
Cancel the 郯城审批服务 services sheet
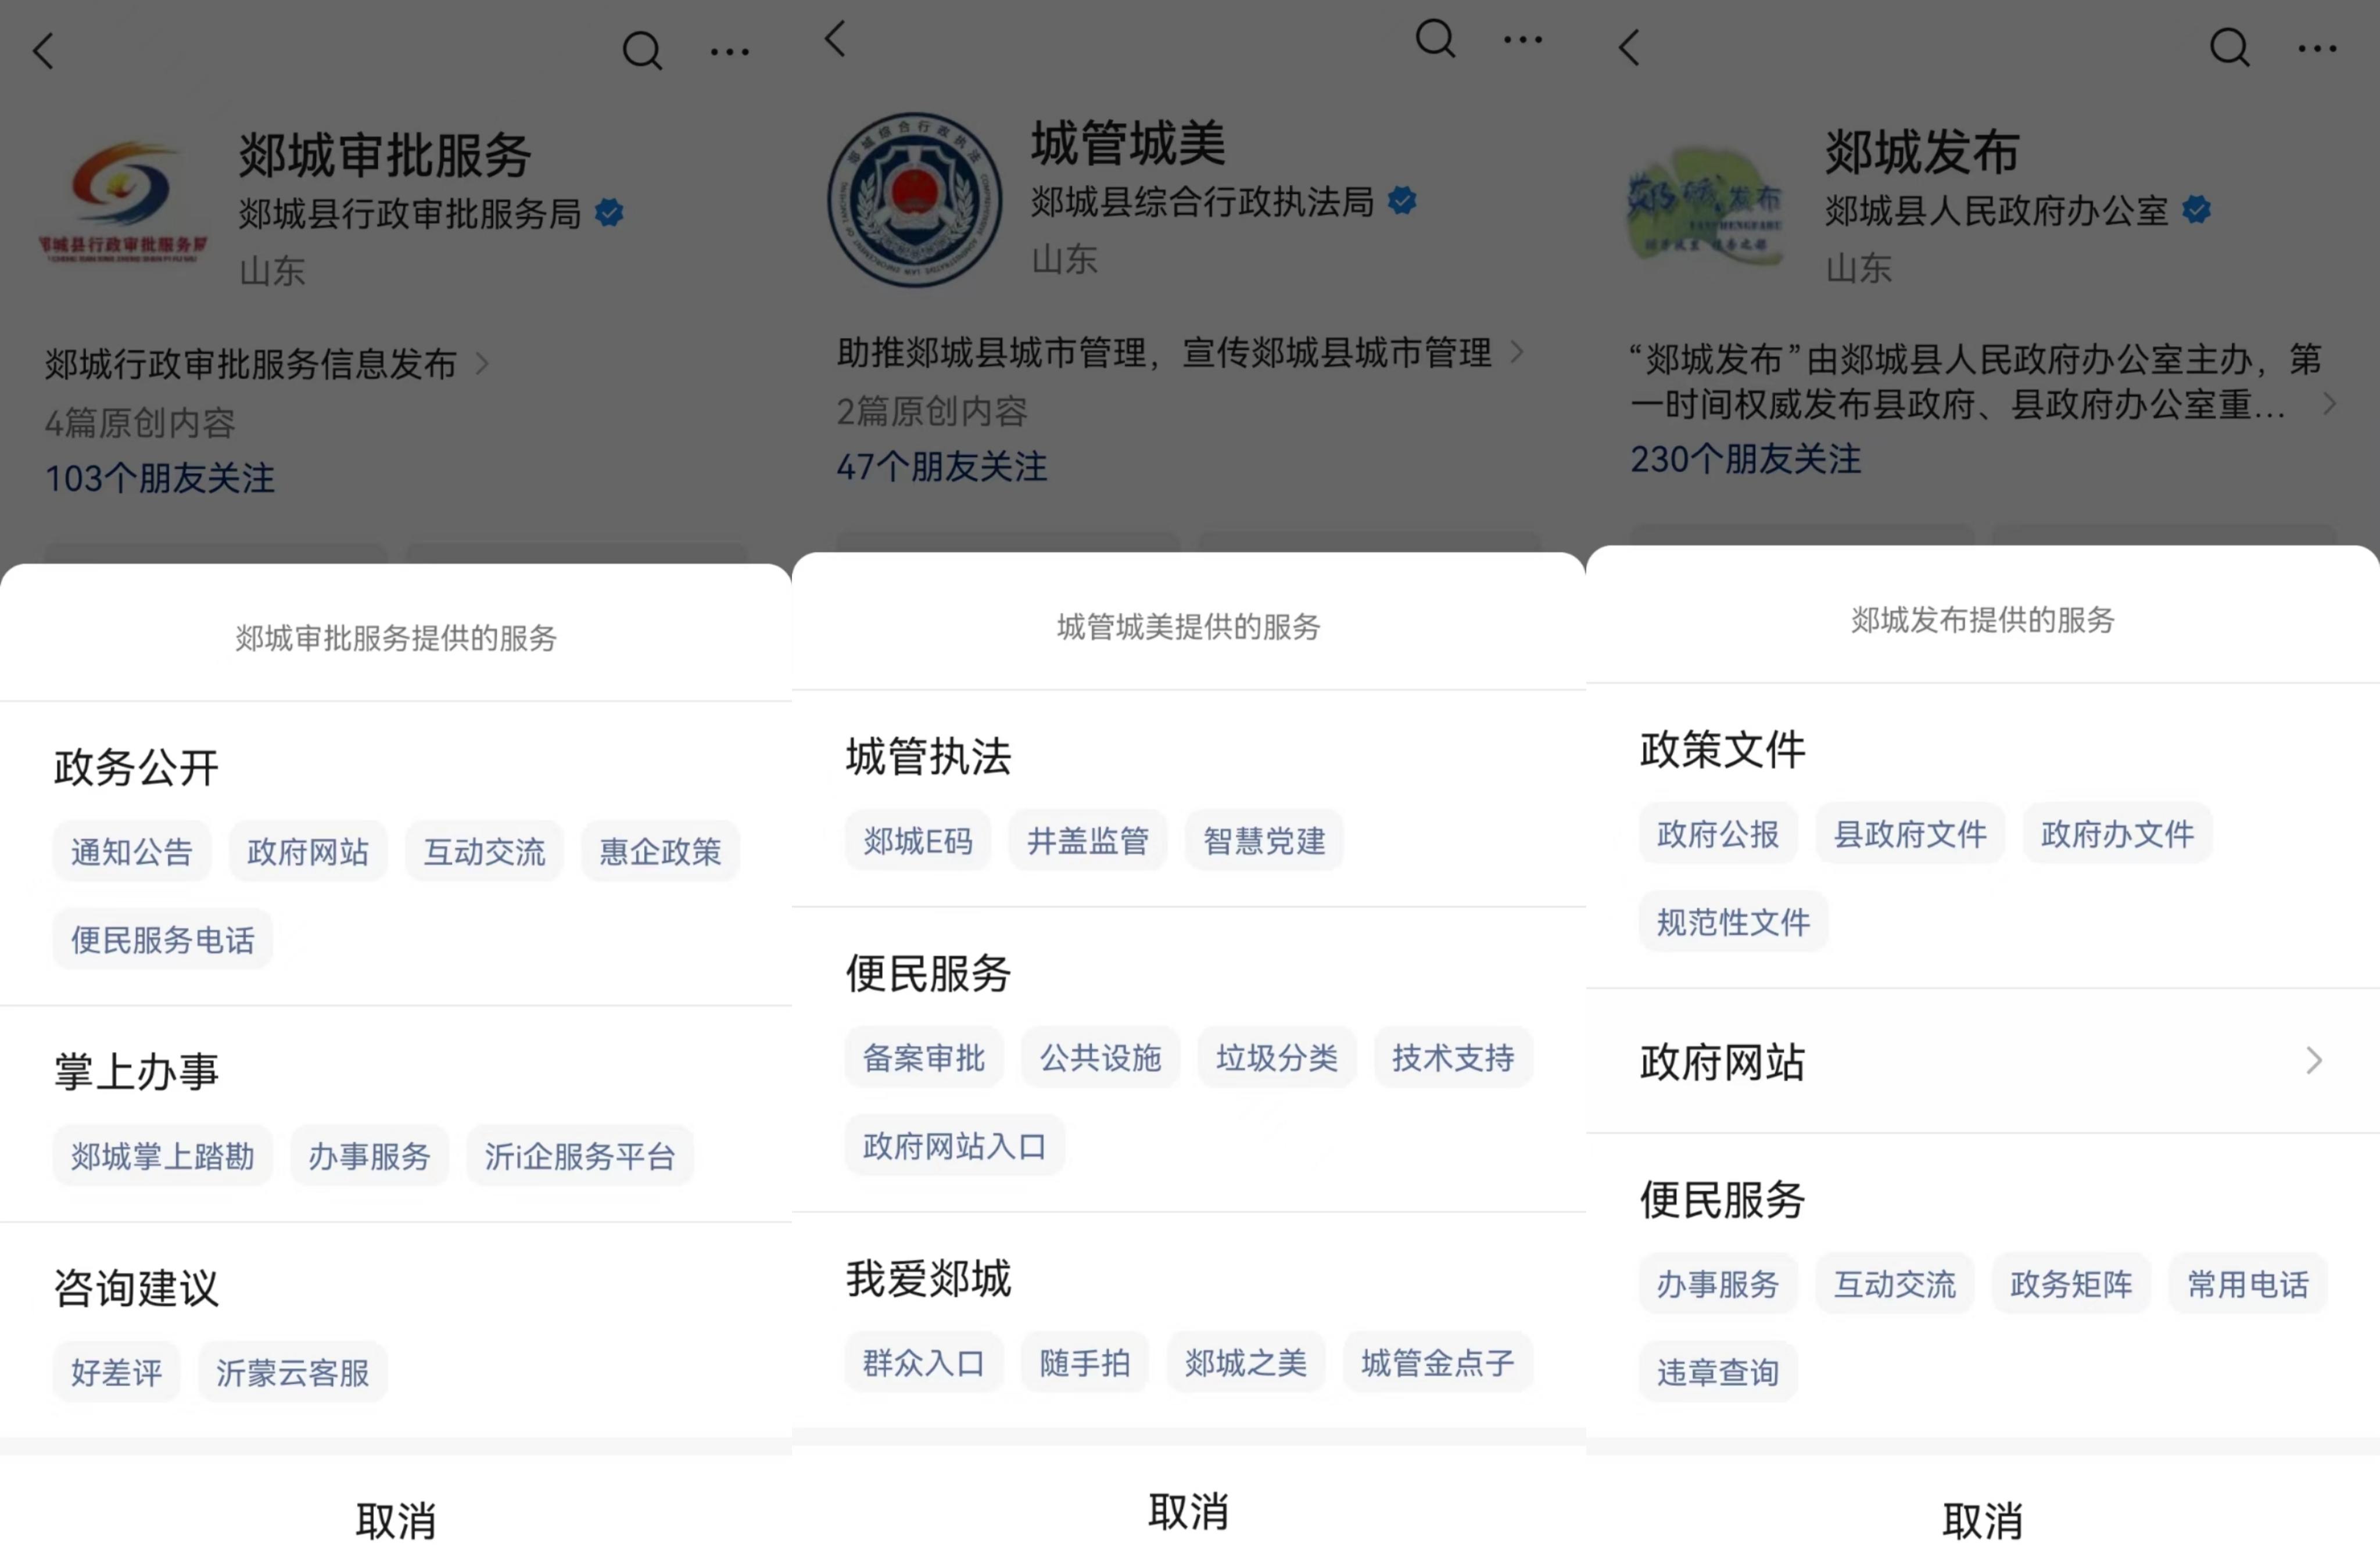tap(396, 1521)
